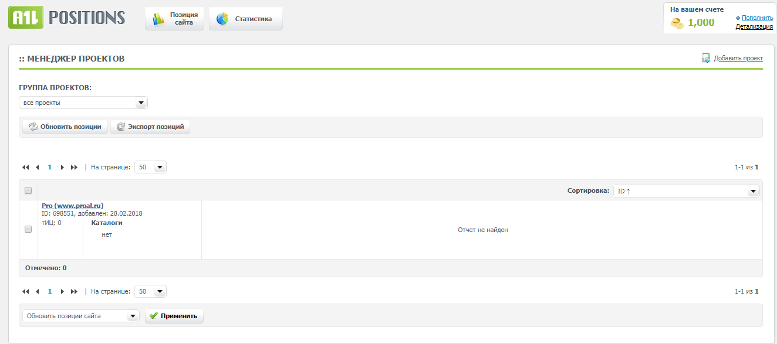Open the Позиция сайта section
This screenshot has height=344, width=777.
(175, 19)
